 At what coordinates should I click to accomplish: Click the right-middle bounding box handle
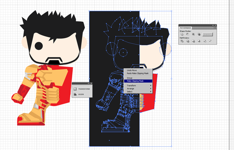pyautogui.click(x=171, y=79)
